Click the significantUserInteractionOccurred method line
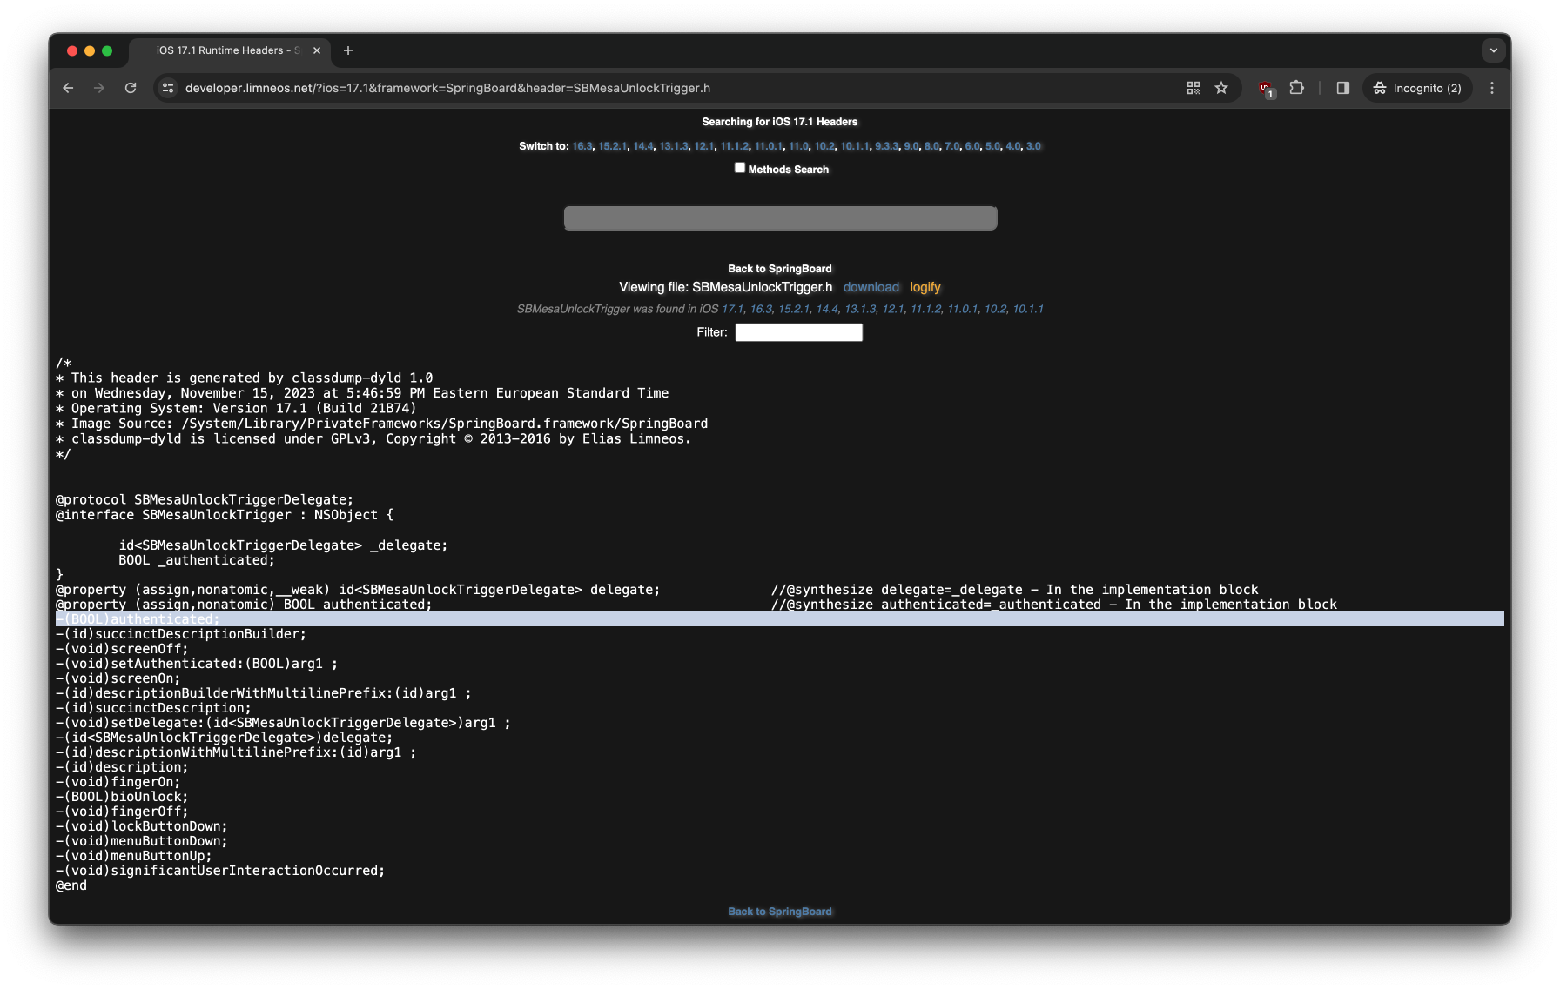Viewport: 1560px width, 989px height. click(x=220, y=871)
